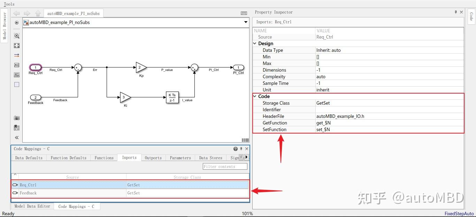The height and width of the screenshot is (217, 476).
Task: Select the Area box tool
Action: click(17, 85)
